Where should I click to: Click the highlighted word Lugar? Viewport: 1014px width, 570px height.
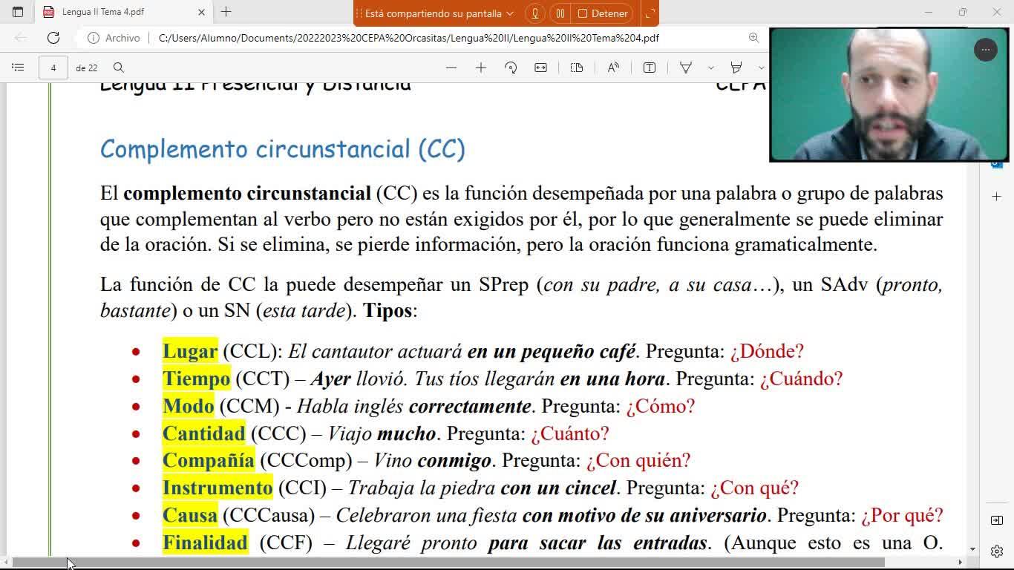click(190, 351)
